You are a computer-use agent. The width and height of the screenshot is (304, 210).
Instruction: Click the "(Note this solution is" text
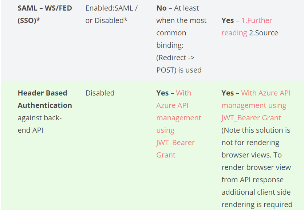256,130
